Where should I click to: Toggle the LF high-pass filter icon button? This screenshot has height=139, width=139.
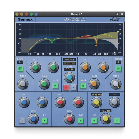(x=20, y=69)
